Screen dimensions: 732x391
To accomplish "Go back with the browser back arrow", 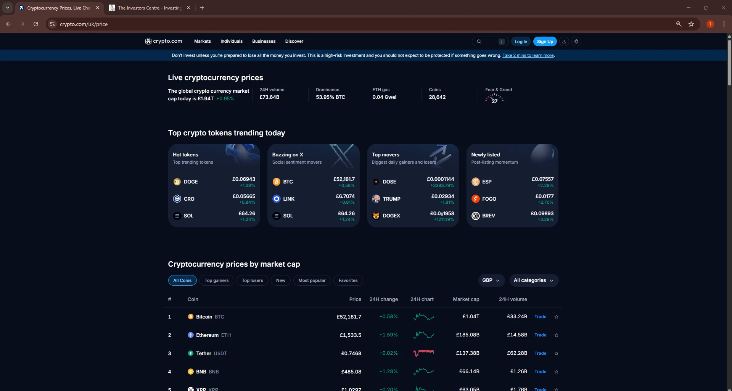I will coord(8,24).
